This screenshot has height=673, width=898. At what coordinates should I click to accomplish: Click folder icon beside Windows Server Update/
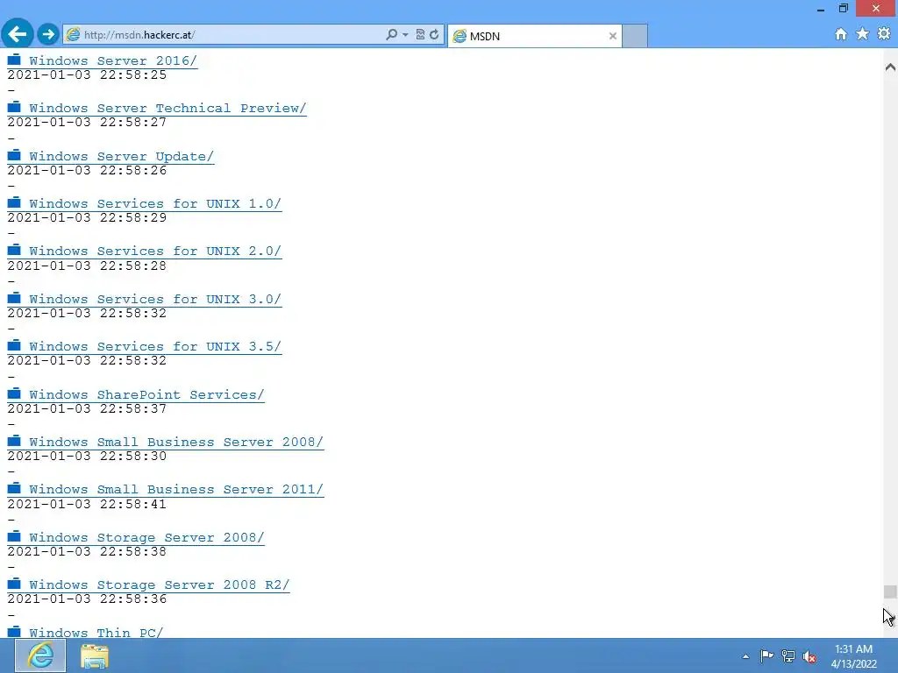tap(14, 154)
